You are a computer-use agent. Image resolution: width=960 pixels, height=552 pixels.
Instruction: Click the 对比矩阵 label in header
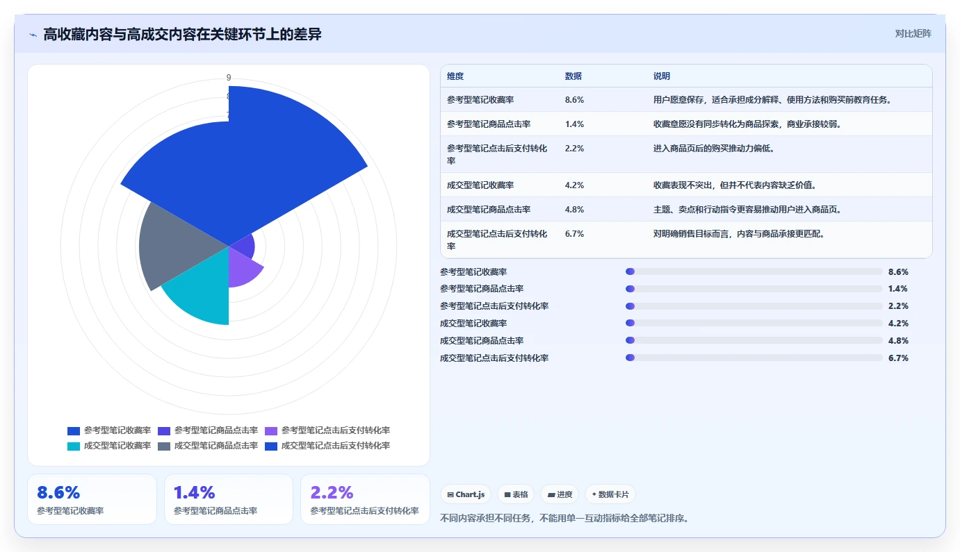[913, 33]
